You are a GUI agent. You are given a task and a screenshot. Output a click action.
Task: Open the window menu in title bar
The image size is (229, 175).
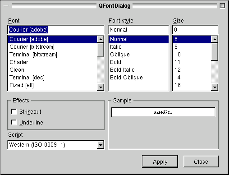(7, 6)
